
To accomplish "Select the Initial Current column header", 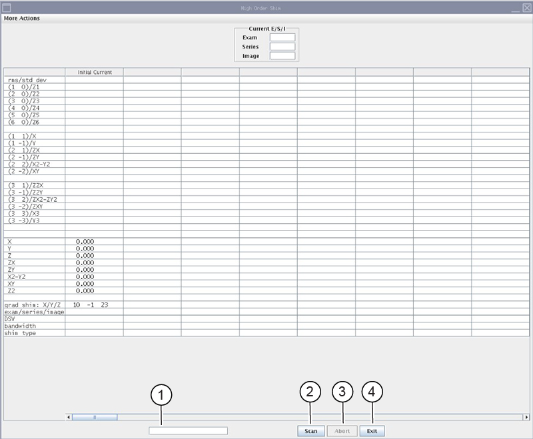I will pyautogui.click(x=94, y=72).
